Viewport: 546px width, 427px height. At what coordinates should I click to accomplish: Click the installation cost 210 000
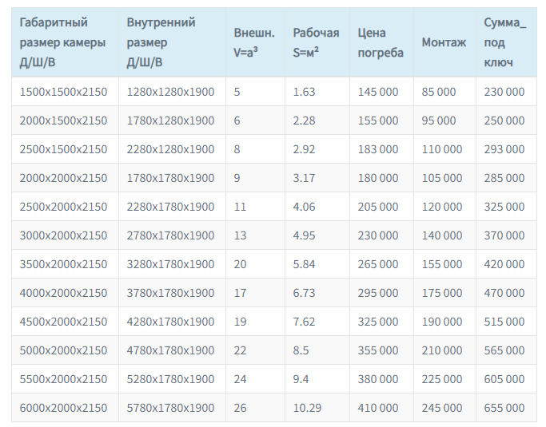tap(442, 350)
